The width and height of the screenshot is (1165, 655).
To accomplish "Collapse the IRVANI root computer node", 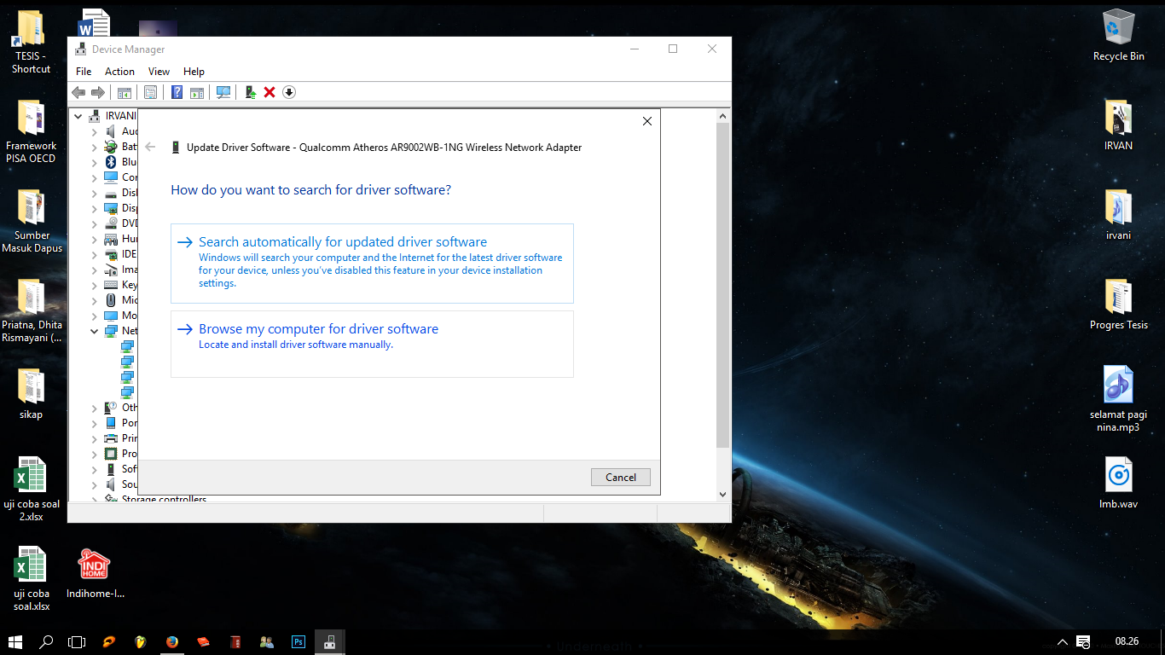I will point(78,116).
